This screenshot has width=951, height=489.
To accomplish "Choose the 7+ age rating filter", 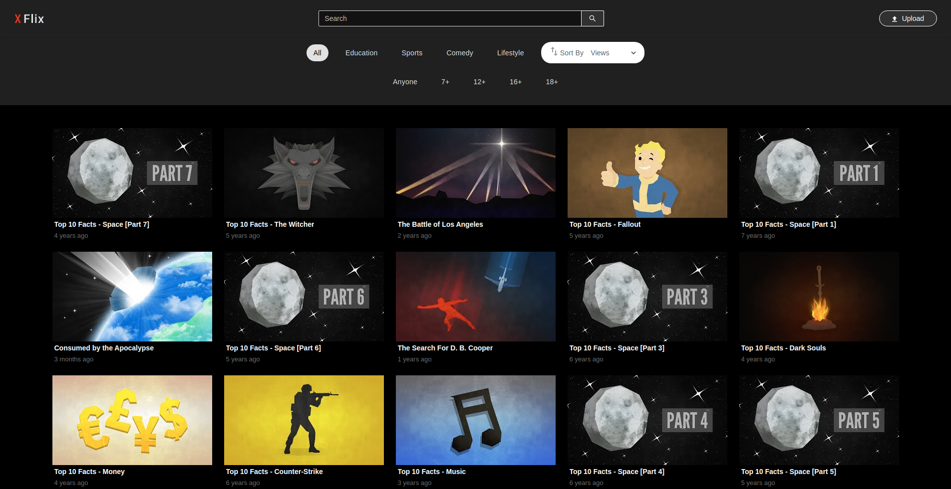I will (445, 82).
